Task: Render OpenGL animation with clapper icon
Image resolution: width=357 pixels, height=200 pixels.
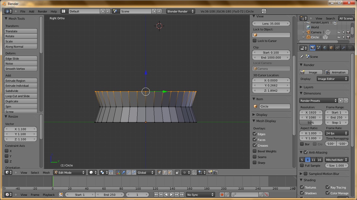Action: point(215,172)
